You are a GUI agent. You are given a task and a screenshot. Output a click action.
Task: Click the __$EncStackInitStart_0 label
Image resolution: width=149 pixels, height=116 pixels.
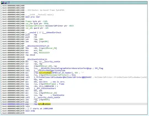coord(38,46)
